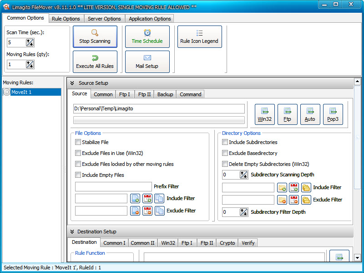
Task: Click Execute All Rules button
Action: (95, 62)
